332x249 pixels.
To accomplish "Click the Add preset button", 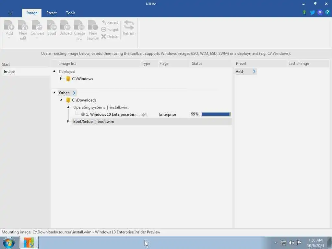I will point(246,72).
